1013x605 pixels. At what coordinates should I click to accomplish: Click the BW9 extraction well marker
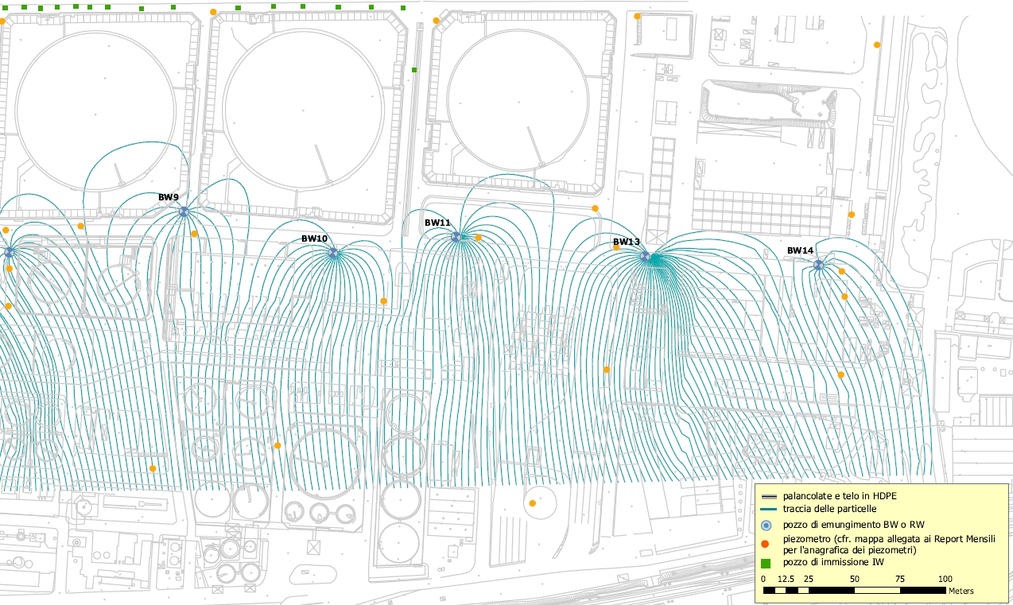(184, 211)
